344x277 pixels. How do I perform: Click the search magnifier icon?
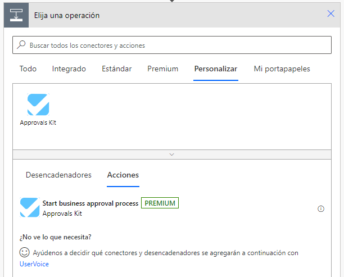[21, 44]
